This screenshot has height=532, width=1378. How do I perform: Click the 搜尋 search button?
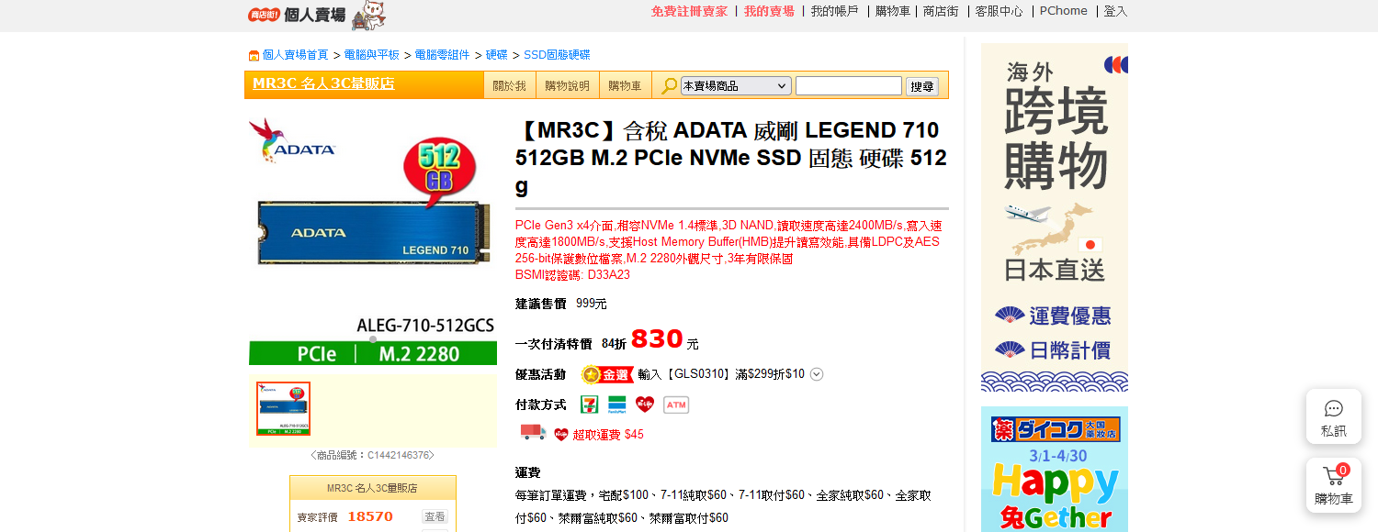(922, 86)
